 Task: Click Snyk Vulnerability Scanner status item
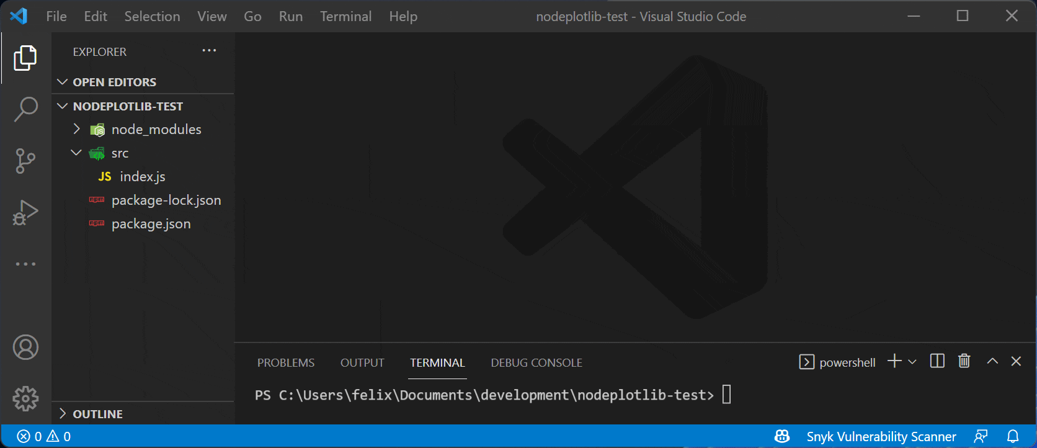[x=881, y=436]
